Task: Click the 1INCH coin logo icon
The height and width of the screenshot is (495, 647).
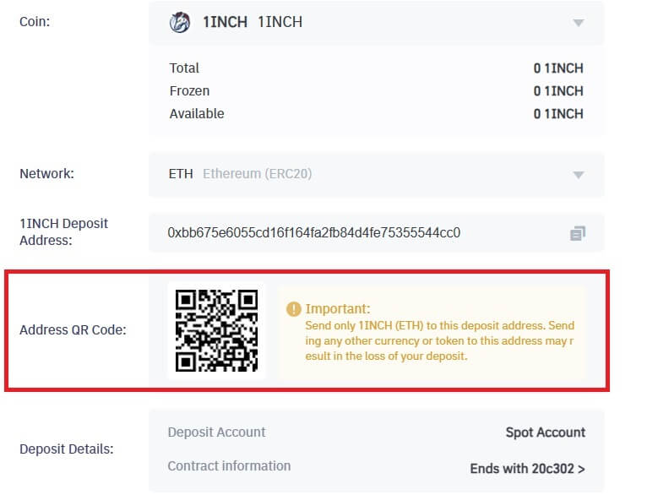Action: pyautogui.click(x=180, y=23)
